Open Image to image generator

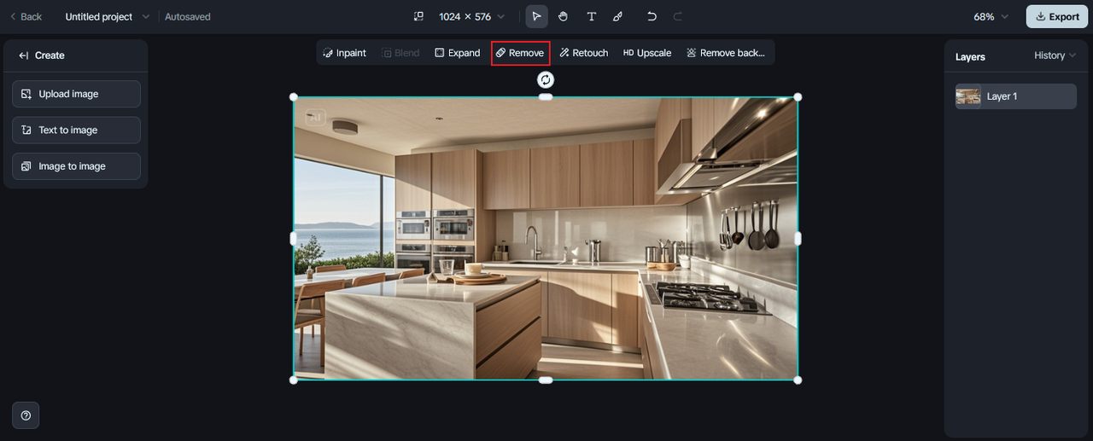tap(76, 166)
